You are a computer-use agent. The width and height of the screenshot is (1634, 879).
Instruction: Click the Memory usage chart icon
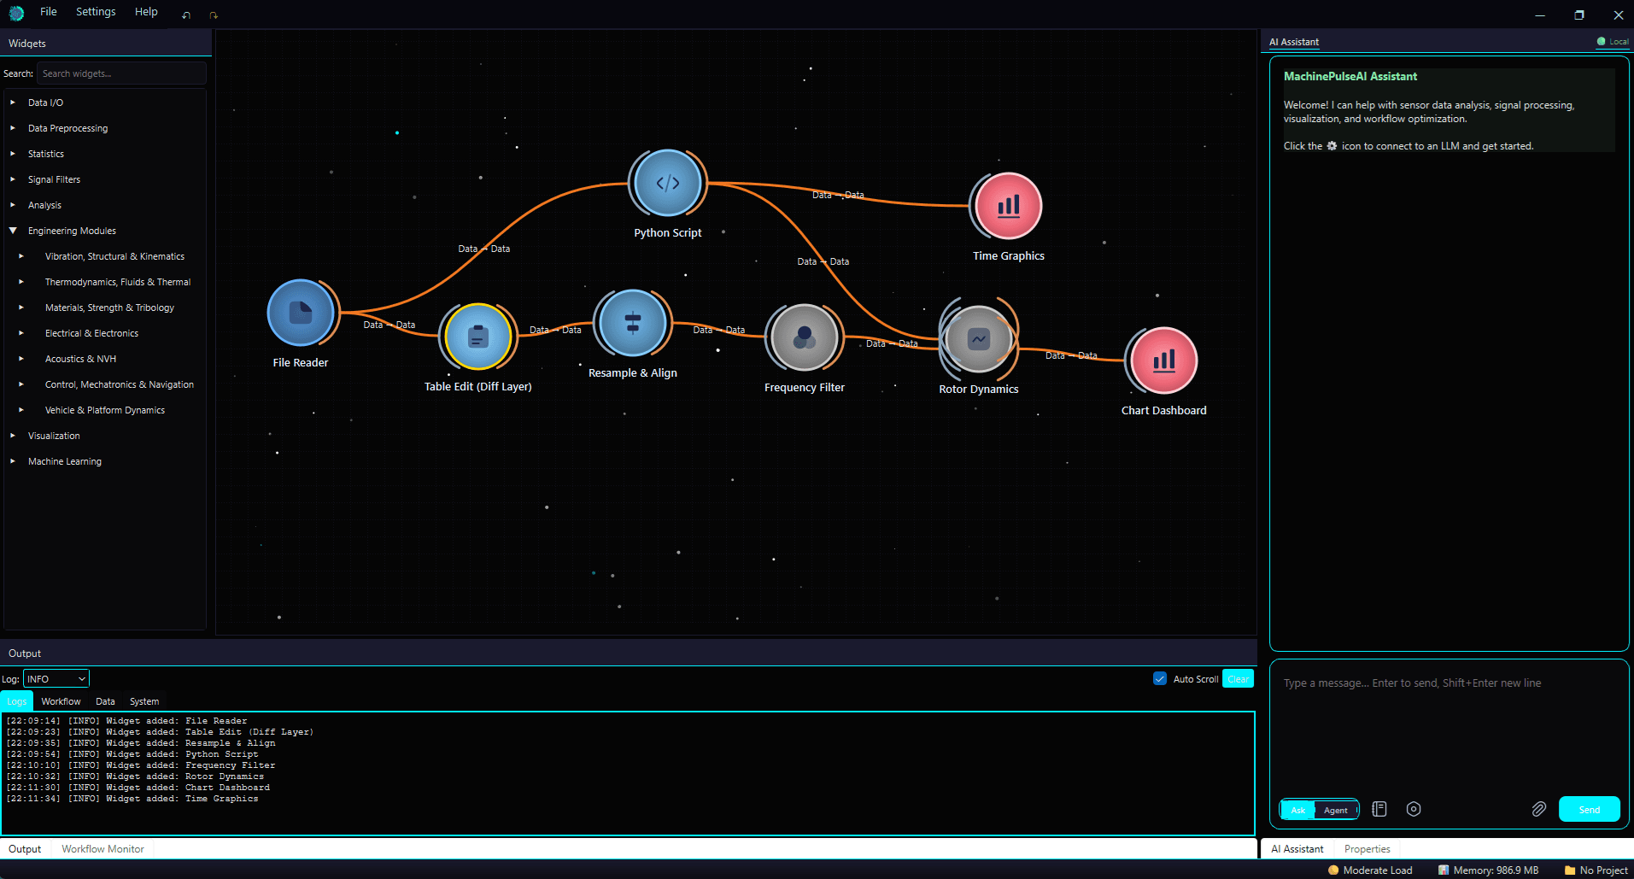1444,870
